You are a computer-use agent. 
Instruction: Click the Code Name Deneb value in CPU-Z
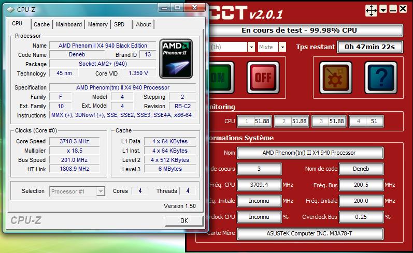tap(77, 54)
